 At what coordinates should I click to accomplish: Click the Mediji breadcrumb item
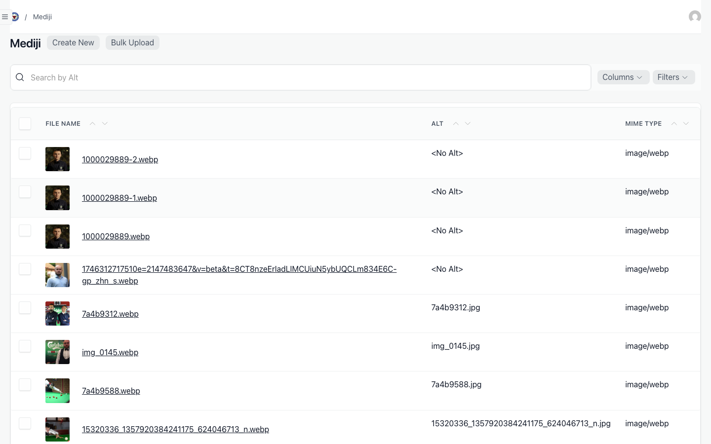(x=42, y=17)
